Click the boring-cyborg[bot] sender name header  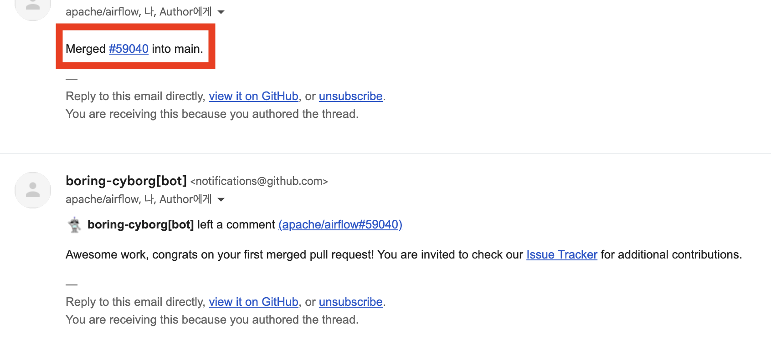126,181
